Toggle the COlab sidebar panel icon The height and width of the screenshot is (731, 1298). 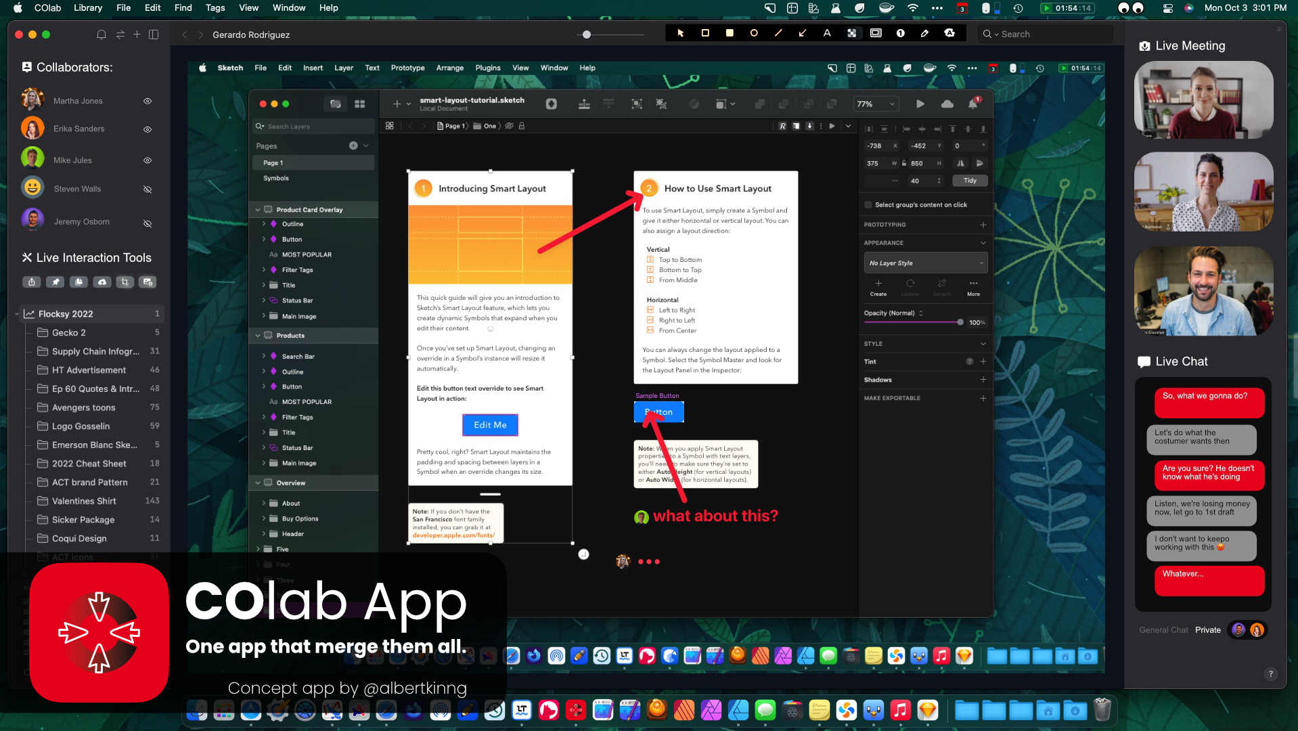pos(154,35)
